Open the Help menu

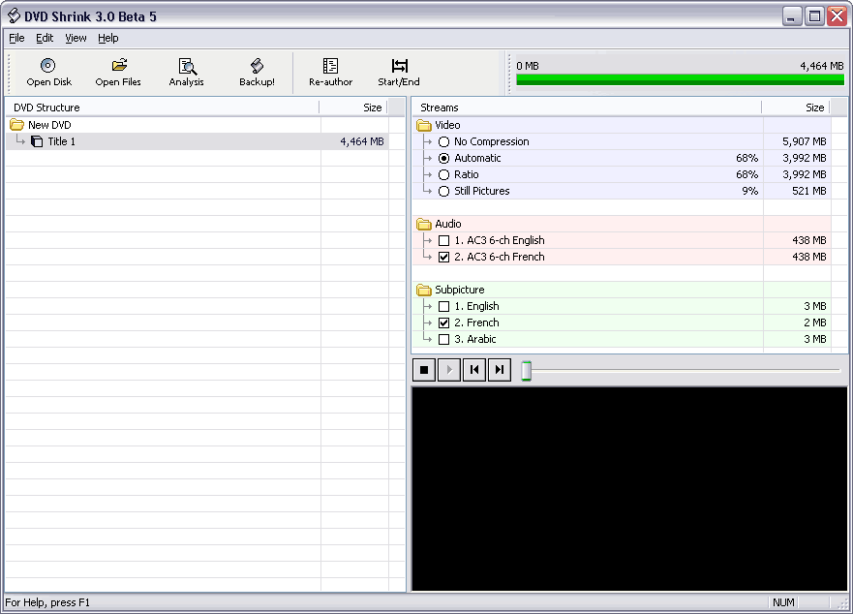tap(108, 38)
